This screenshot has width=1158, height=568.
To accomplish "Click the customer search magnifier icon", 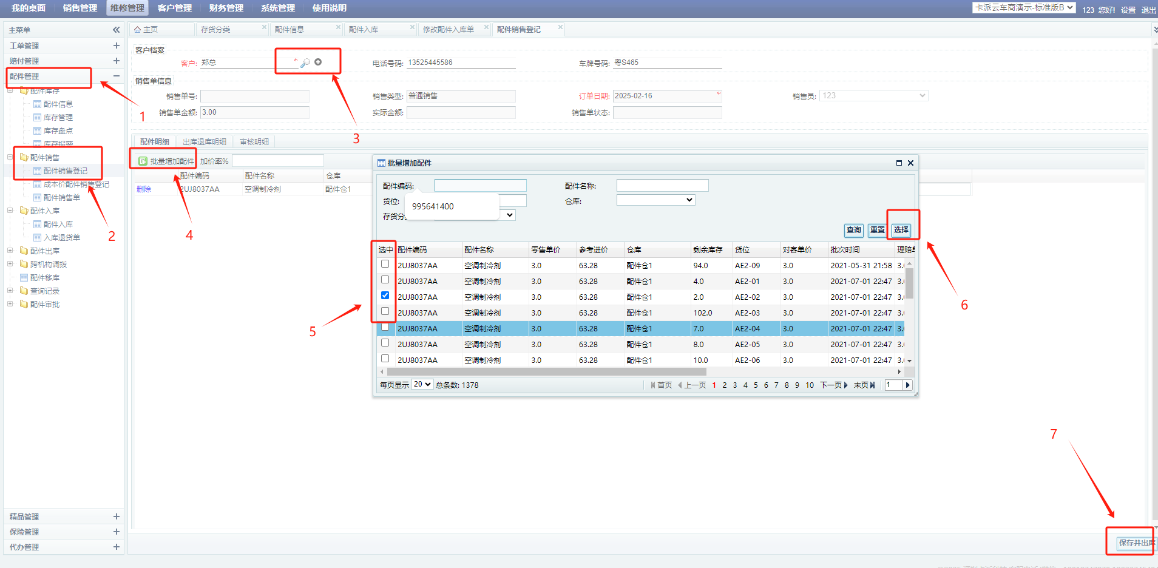I will 305,63.
